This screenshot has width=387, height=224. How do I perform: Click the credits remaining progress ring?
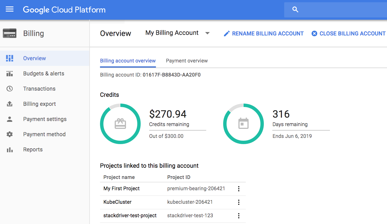[x=120, y=124]
